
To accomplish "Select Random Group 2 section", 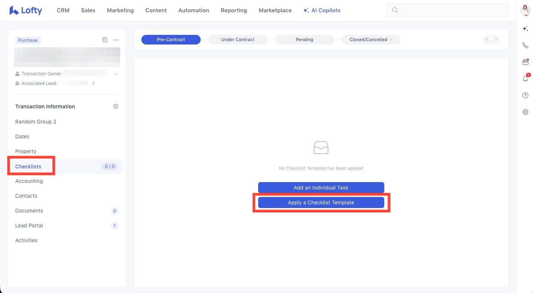I will click(x=36, y=122).
